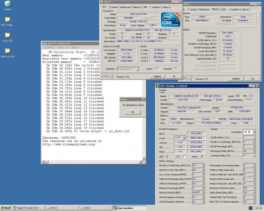
Task: Toggle the EIST checkbox in CPU-Tweaker
Action: click(x=167, y=156)
